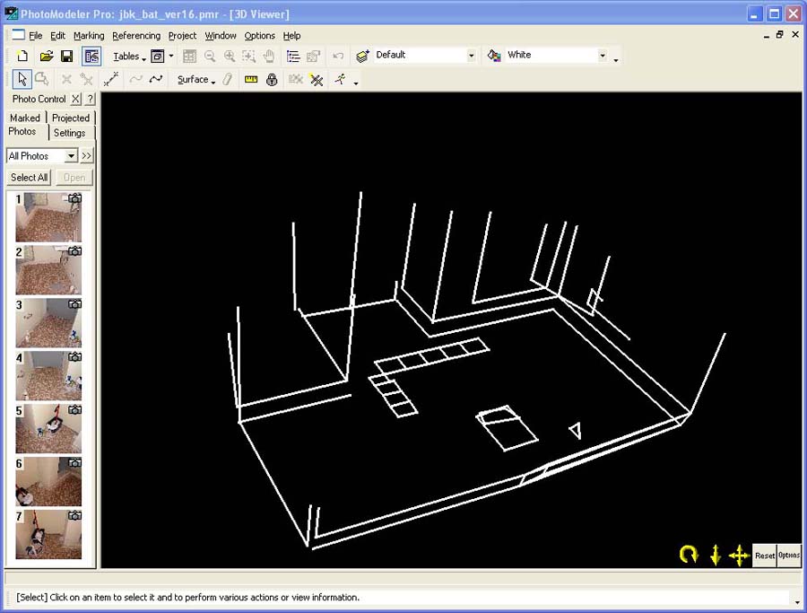This screenshot has height=613, width=807.
Task: Open the Project menu
Action: [182, 36]
